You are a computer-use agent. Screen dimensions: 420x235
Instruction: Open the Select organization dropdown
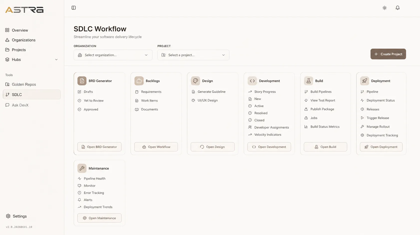tap(113, 55)
